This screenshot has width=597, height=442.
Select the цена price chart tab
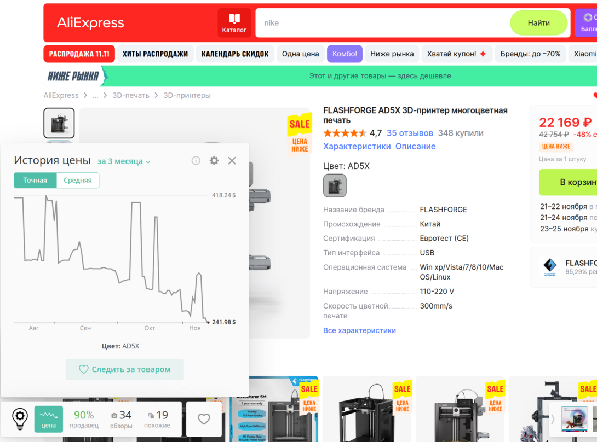(x=48, y=419)
